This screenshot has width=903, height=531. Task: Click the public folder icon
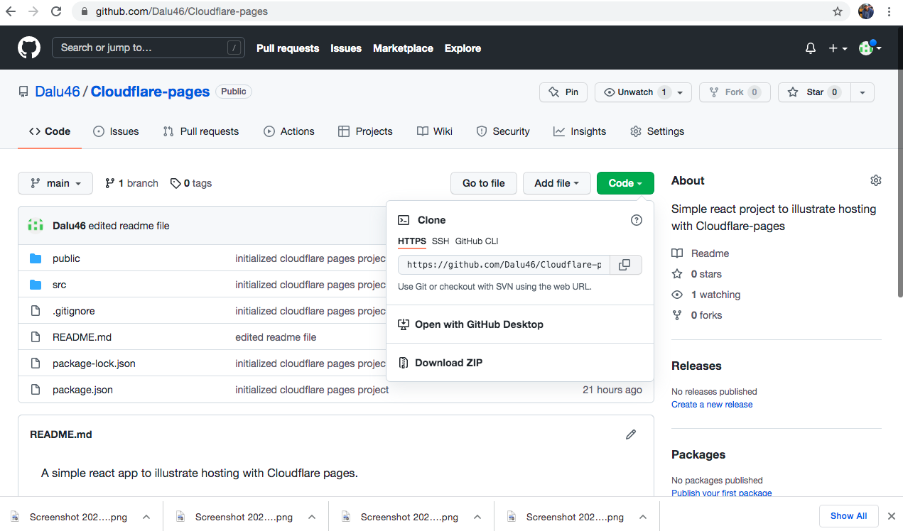click(36, 258)
